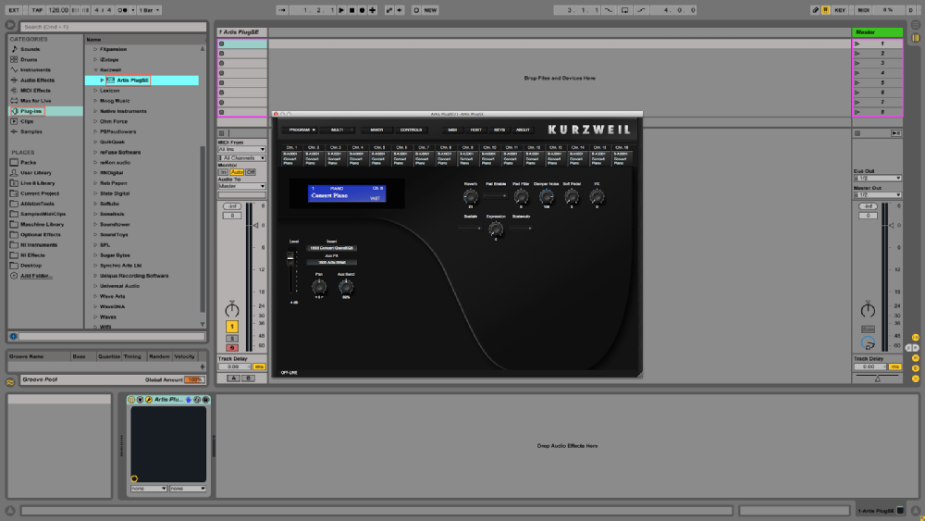Click the transport Play button
Image resolution: width=925 pixels, height=521 pixels.
tap(340, 9)
